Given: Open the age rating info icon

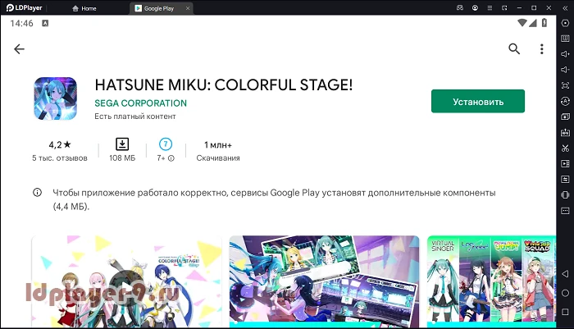Looking at the screenshot, I should 171,158.
